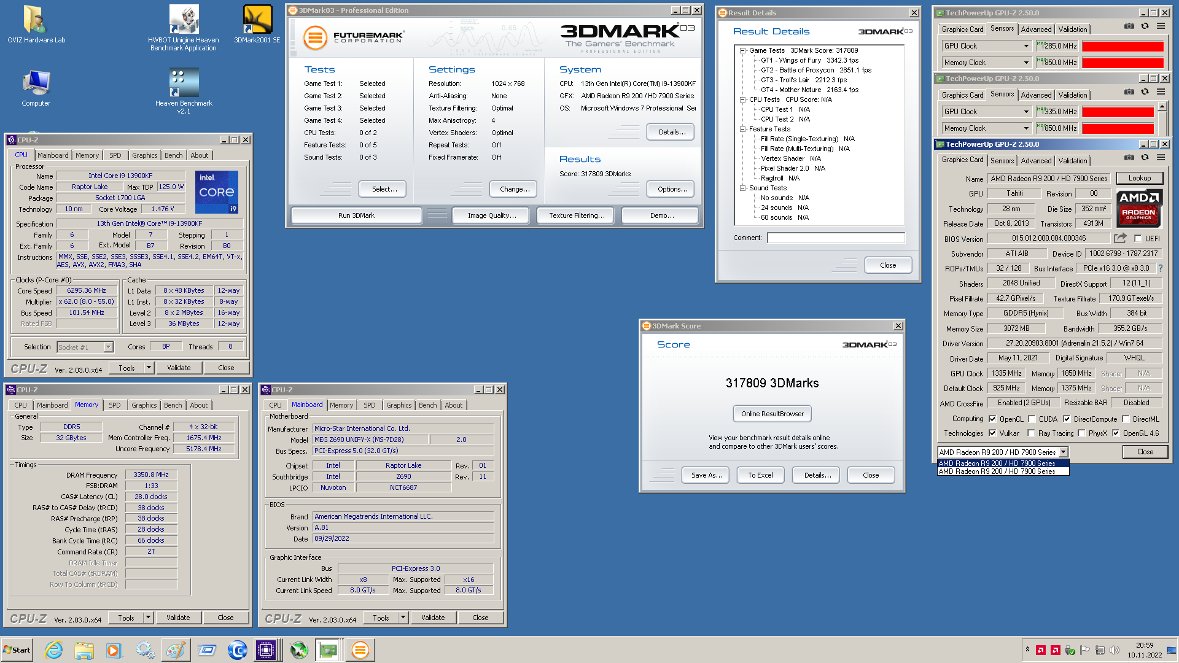Collapse the Feature Tests tree node

[742, 129]
